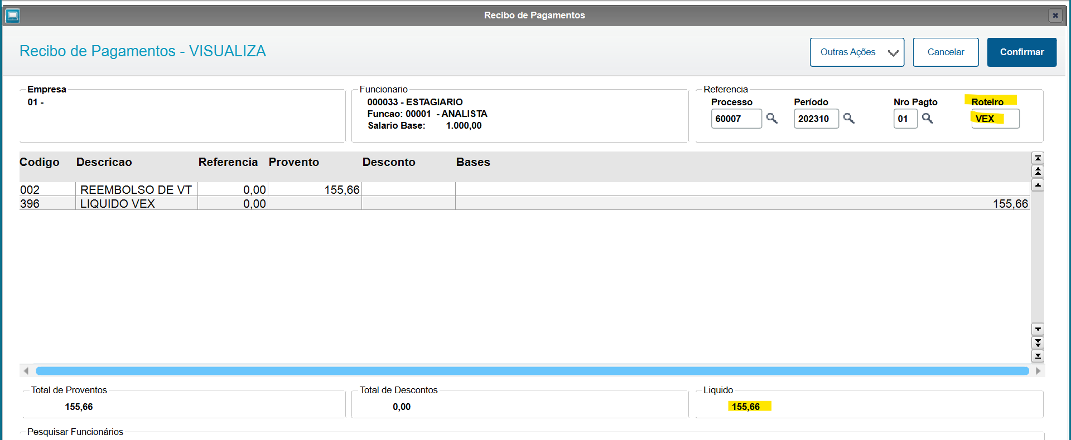The height and width of the screenshot is (440, 1071).
Task: Click the Recibo de Pagamentos - VISUALIZA heading
Action: point(143,51)
